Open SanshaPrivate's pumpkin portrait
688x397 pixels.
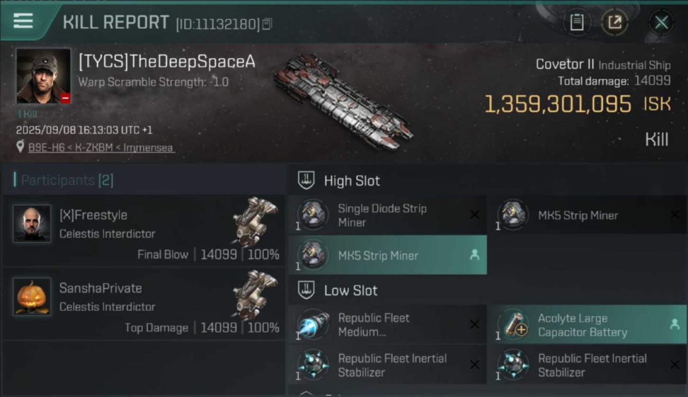tap(32, 297)
